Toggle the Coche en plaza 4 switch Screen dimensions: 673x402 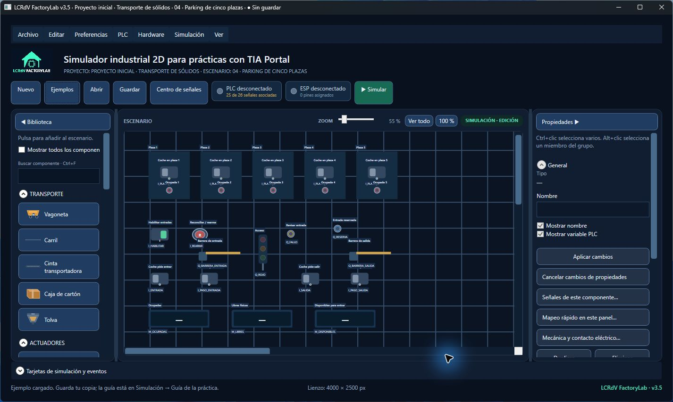[324, 172]
